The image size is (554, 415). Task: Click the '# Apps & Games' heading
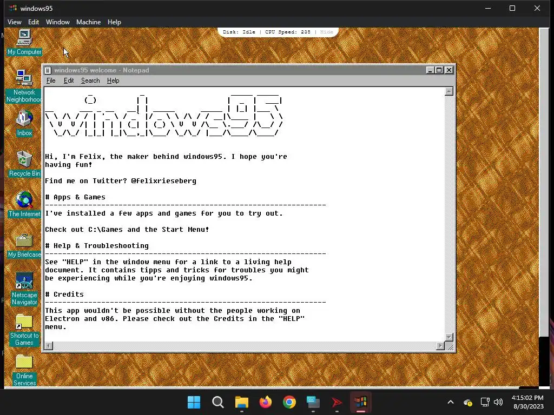click(75, 197)
